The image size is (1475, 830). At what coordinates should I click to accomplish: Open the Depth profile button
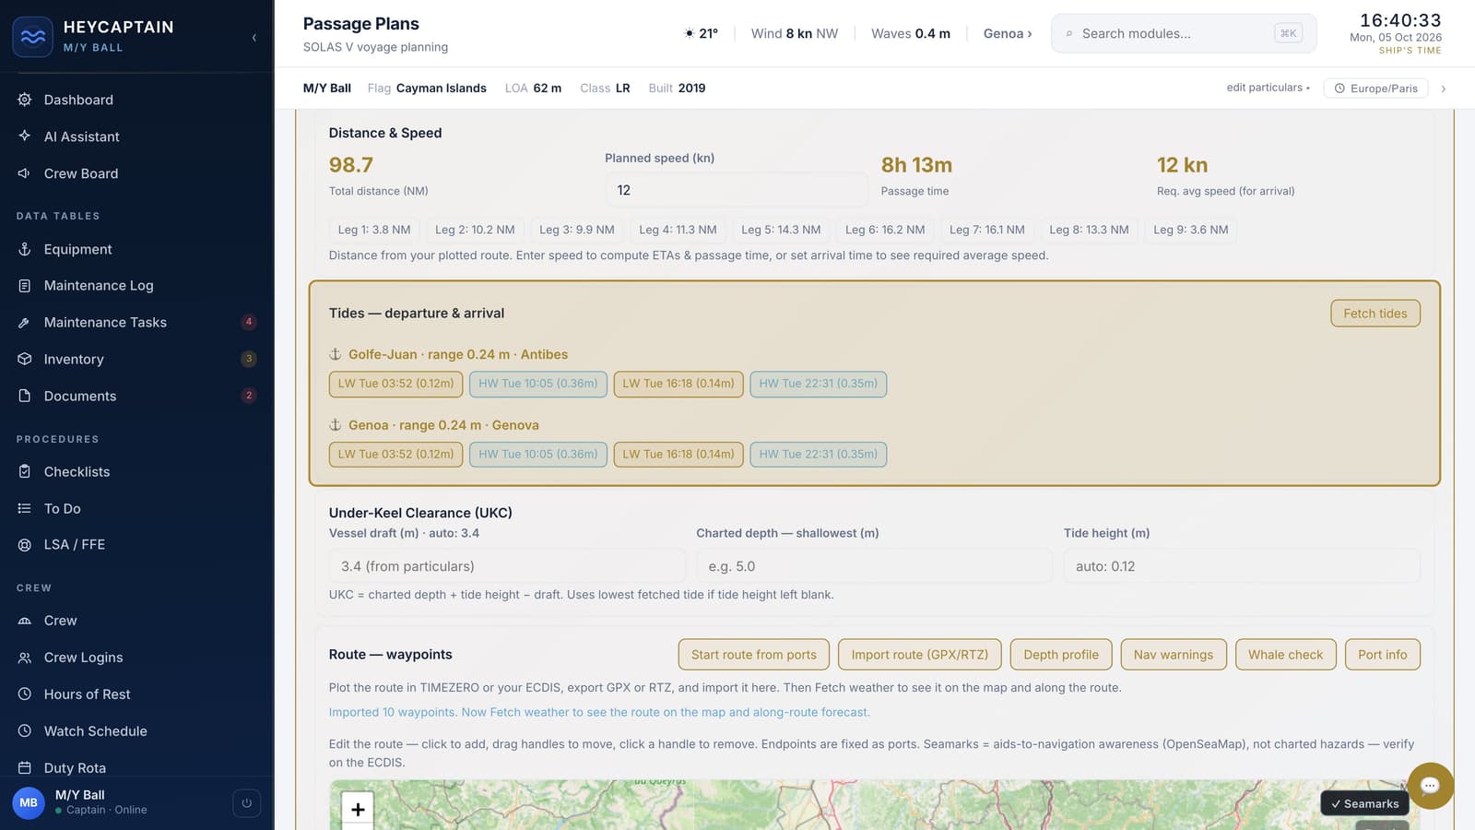1061,655
